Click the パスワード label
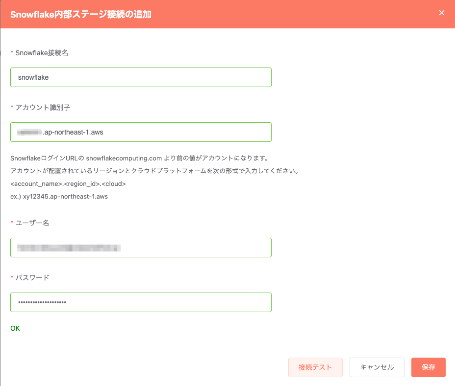Viewport: 455px width, 386px height. (x=32, y=277)
